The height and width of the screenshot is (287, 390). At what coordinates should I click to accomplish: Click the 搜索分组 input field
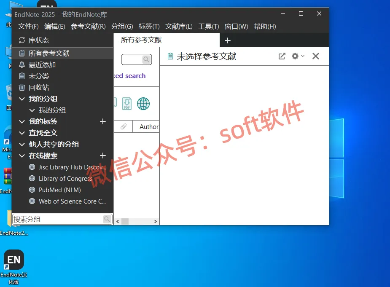pyautogui.click(x=58, y=219)
